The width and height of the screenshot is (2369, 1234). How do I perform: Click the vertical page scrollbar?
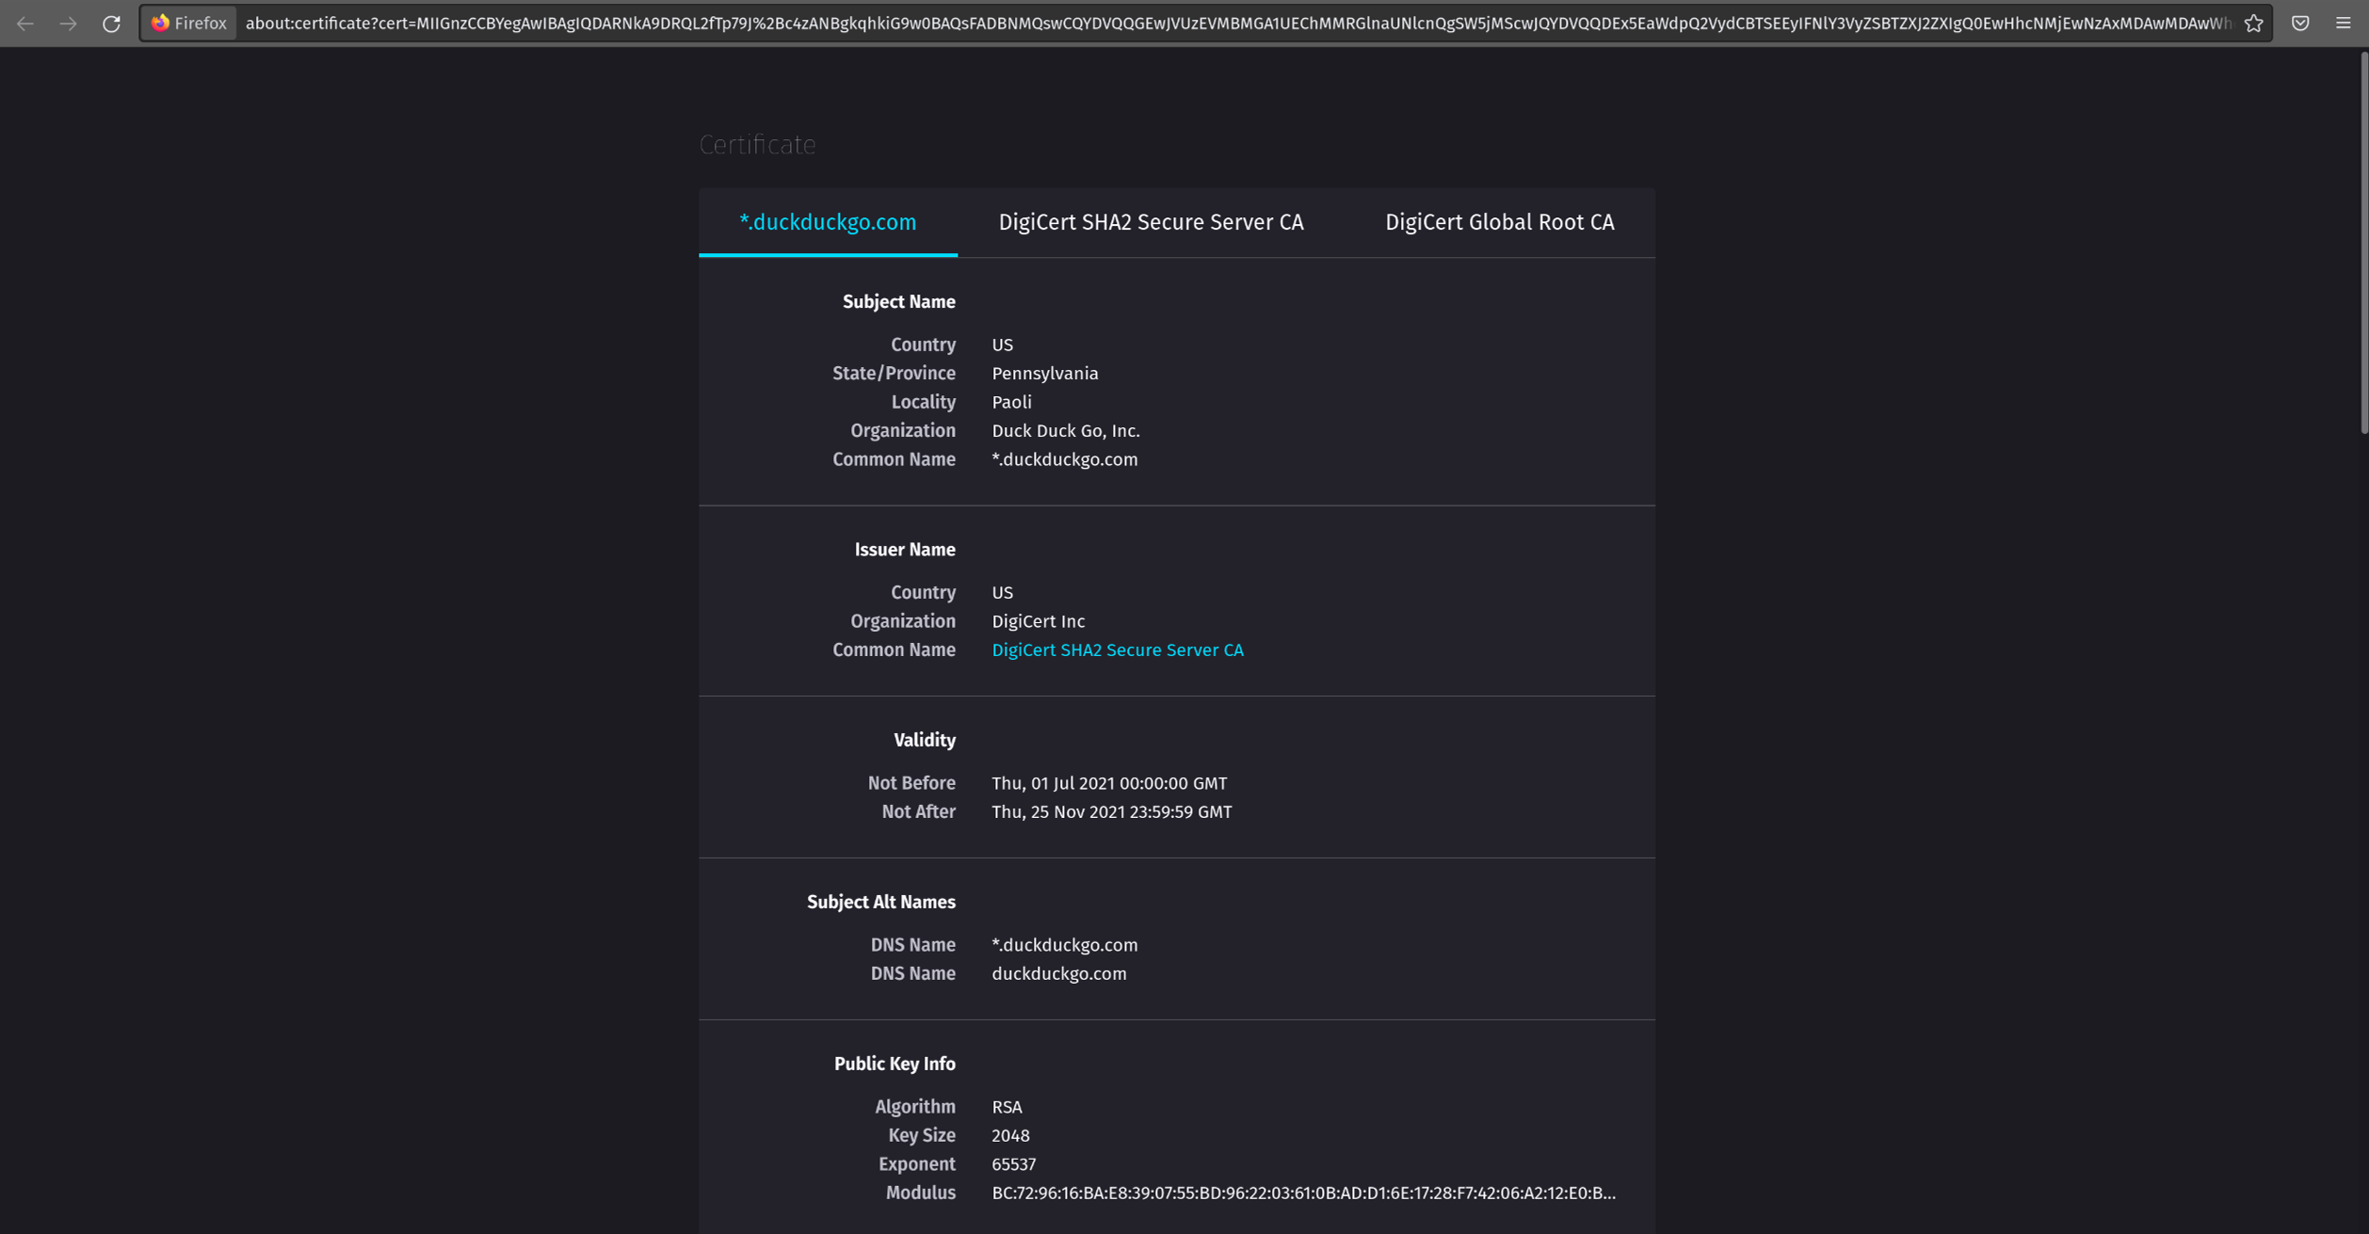click(2362, 242)
